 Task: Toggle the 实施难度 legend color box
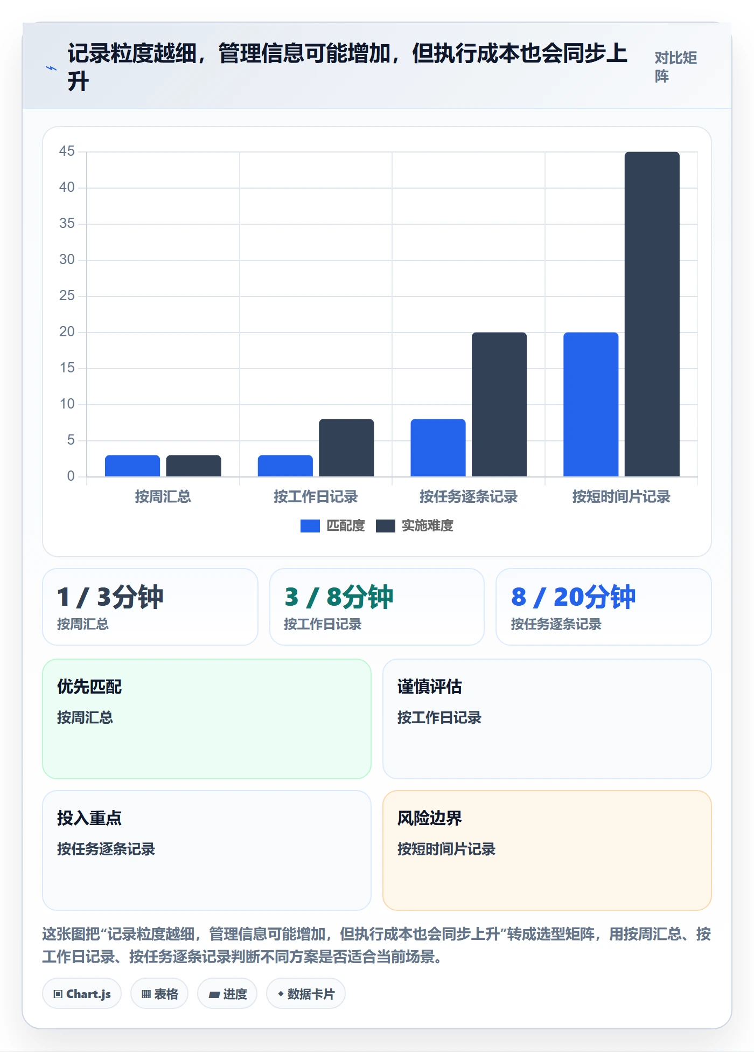coord(385,526)
